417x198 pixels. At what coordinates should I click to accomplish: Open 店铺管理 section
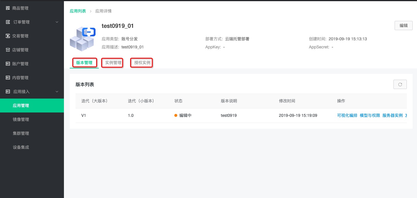click(x=20, y=50)
